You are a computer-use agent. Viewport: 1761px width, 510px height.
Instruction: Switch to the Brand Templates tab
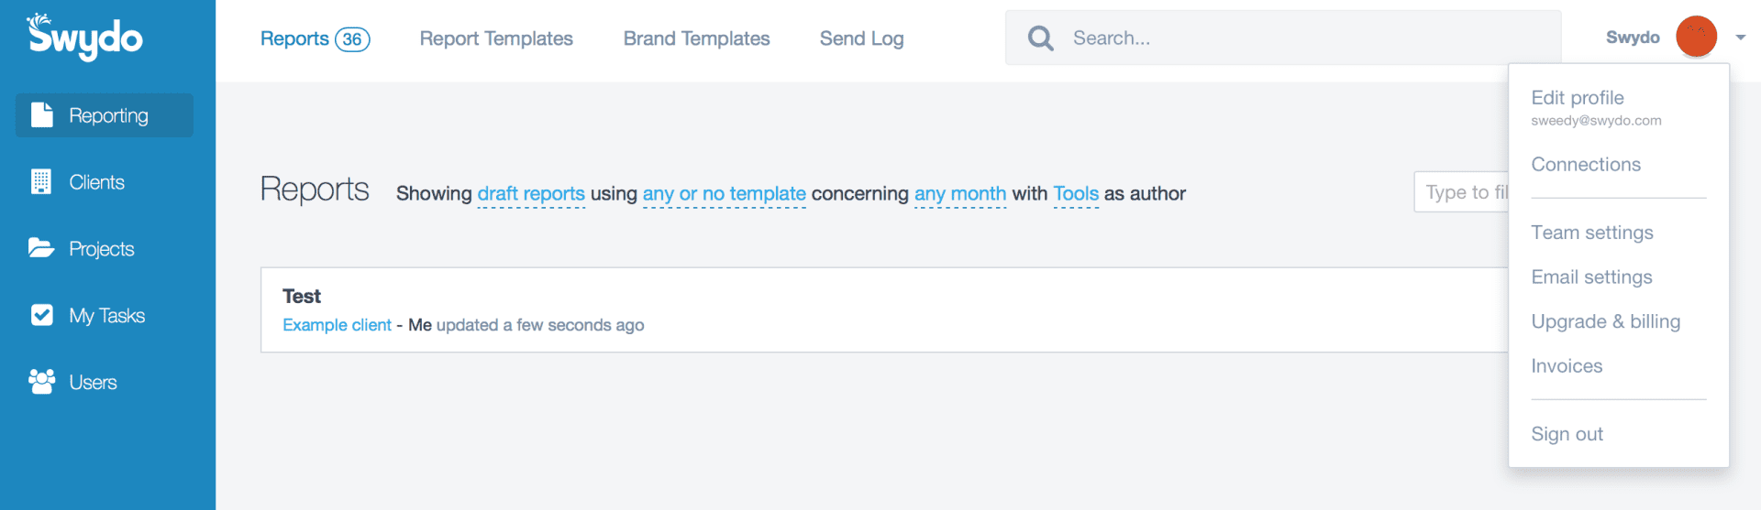point(697,38)
